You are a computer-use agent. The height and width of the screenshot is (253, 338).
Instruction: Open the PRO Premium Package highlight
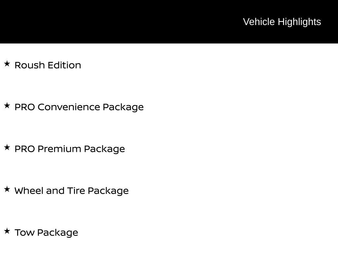70,149
